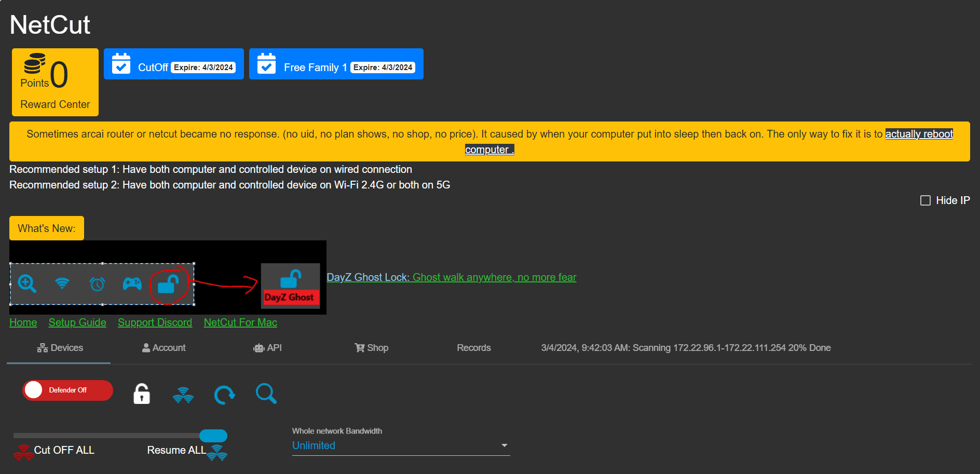
Task: Switch to the Devices tab
Action: tap(60, 348)
